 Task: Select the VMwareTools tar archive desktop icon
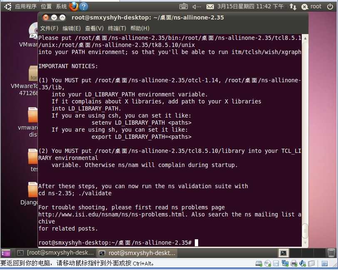click(x=32, y=74)
